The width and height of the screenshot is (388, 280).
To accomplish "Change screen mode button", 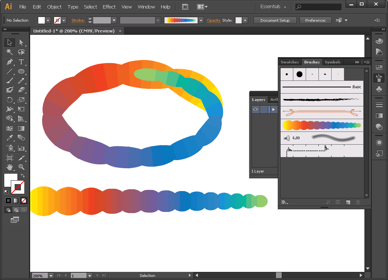I will coord(15,220).
